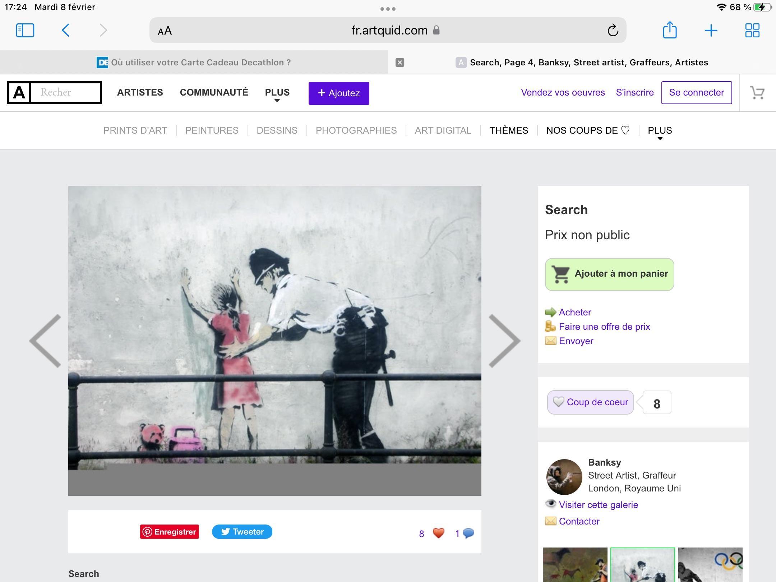
Task: Follow the Vendez vos oeuvres link
Action: tap(563, 92)
